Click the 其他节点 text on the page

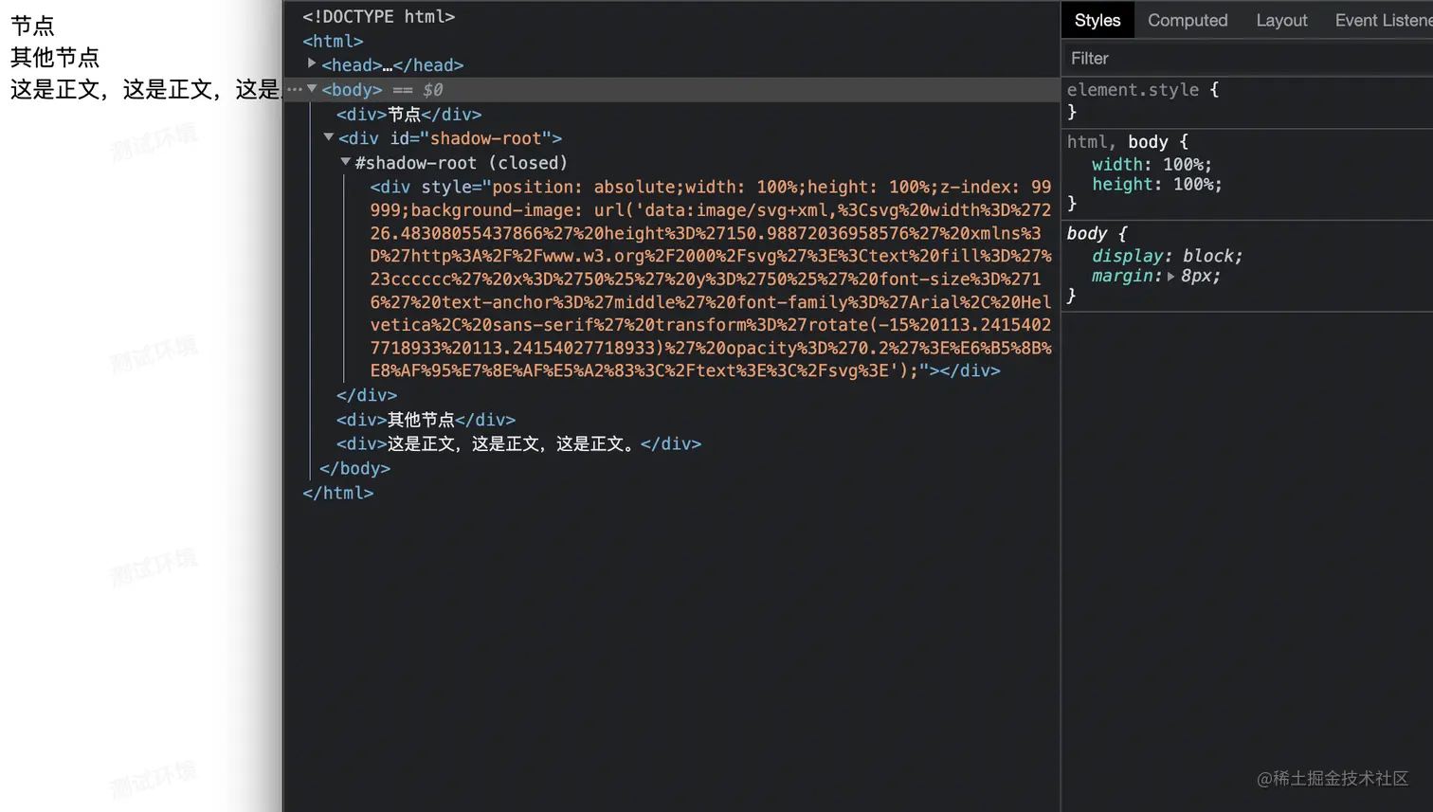coord(55,58)
